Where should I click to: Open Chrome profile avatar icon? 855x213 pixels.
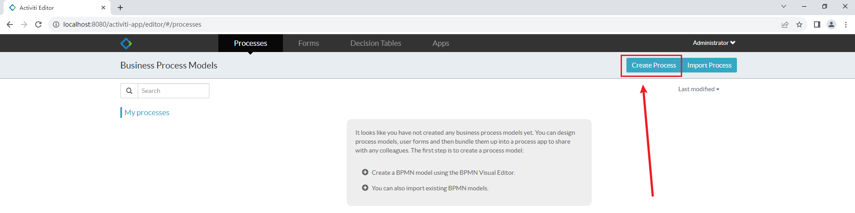click(x=831, y=24)
